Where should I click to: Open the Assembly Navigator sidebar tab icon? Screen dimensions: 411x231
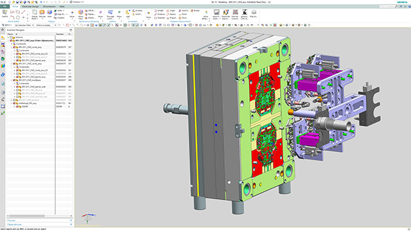pos(3,38)
